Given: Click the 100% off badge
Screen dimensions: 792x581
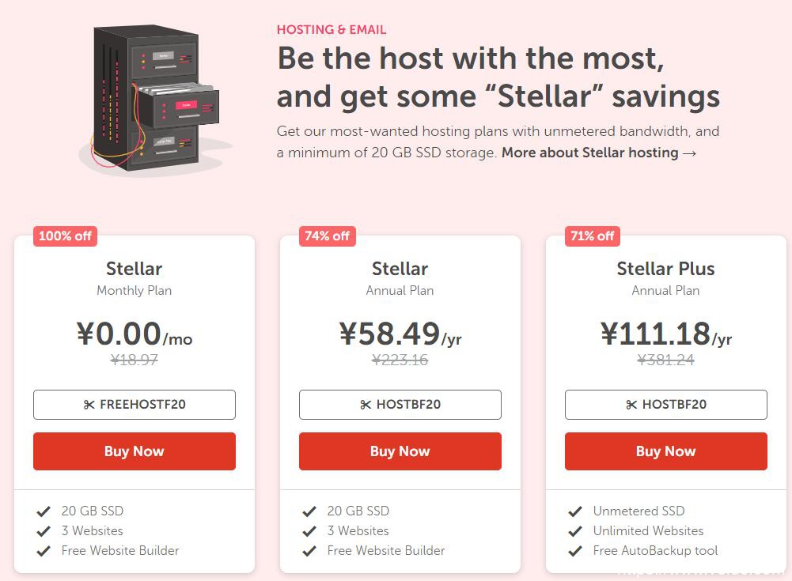Looking at the screenshot, I should (x=65, y=236).
